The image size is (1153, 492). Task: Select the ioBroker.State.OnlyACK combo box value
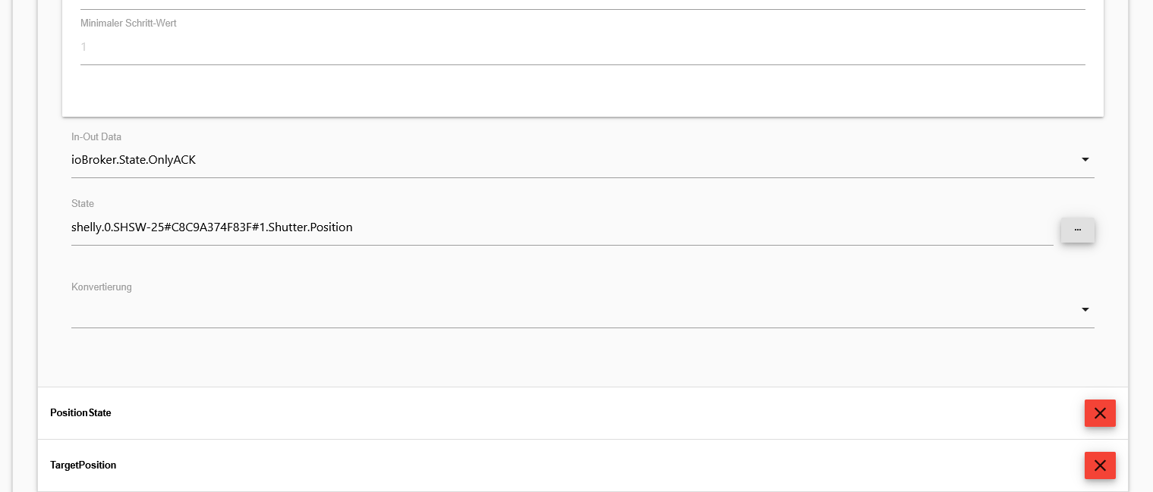[x=134, y=160]
